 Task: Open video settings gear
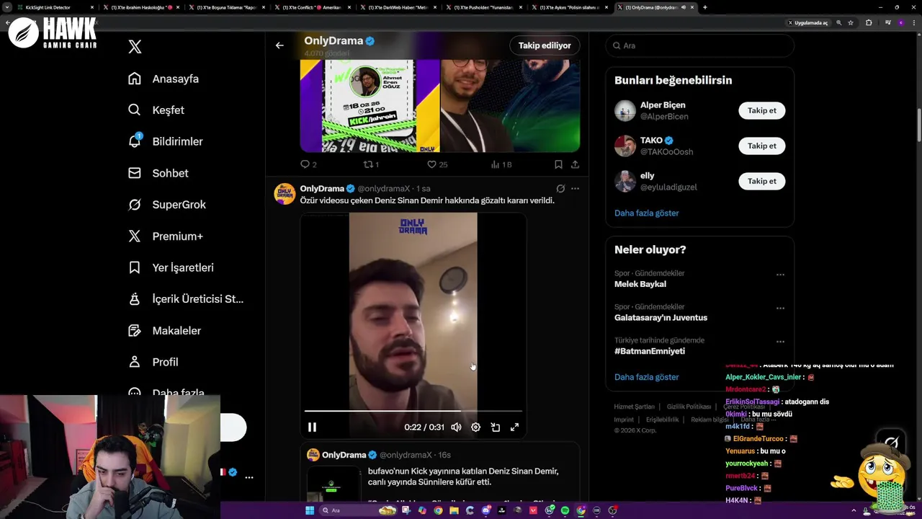(x=475, y=427)
